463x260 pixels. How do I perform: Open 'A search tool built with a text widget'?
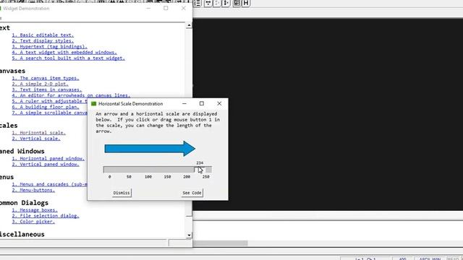69,58
